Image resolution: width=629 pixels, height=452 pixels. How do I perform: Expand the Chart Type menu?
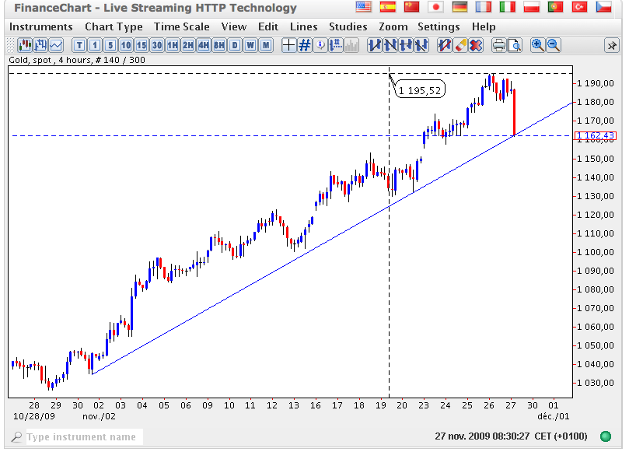(x=114, y=26)
